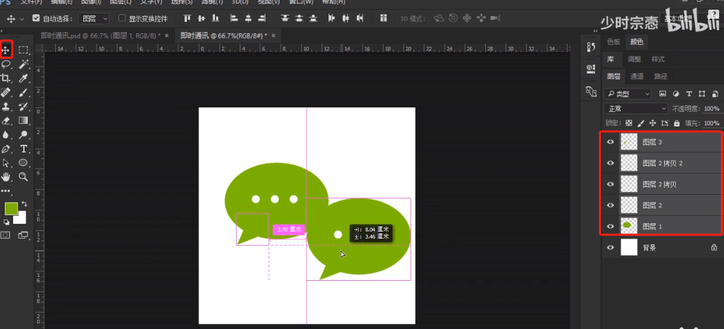Screen dimensions: 724x329
Task: Toggle visibility of the 背景 layer
Action: click(610, 248)
